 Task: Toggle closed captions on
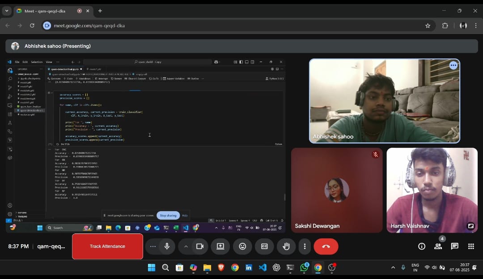(264, 246)
